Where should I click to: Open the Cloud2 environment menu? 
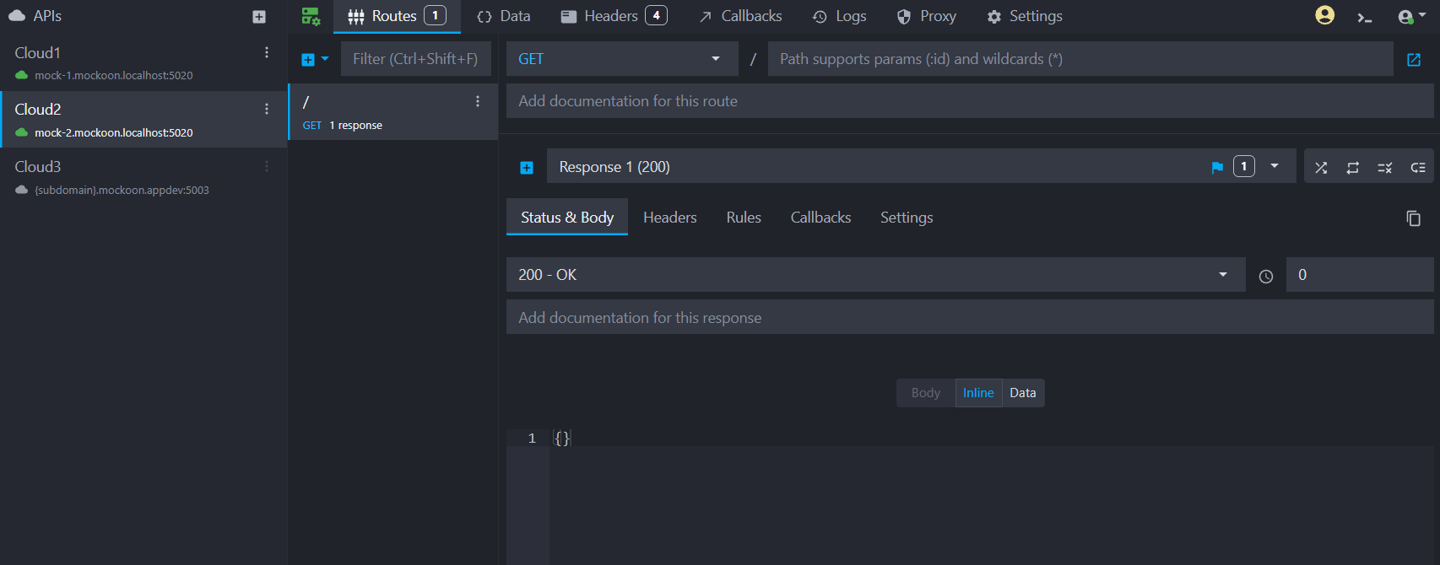pyautogui.click(x=267, y=109)
